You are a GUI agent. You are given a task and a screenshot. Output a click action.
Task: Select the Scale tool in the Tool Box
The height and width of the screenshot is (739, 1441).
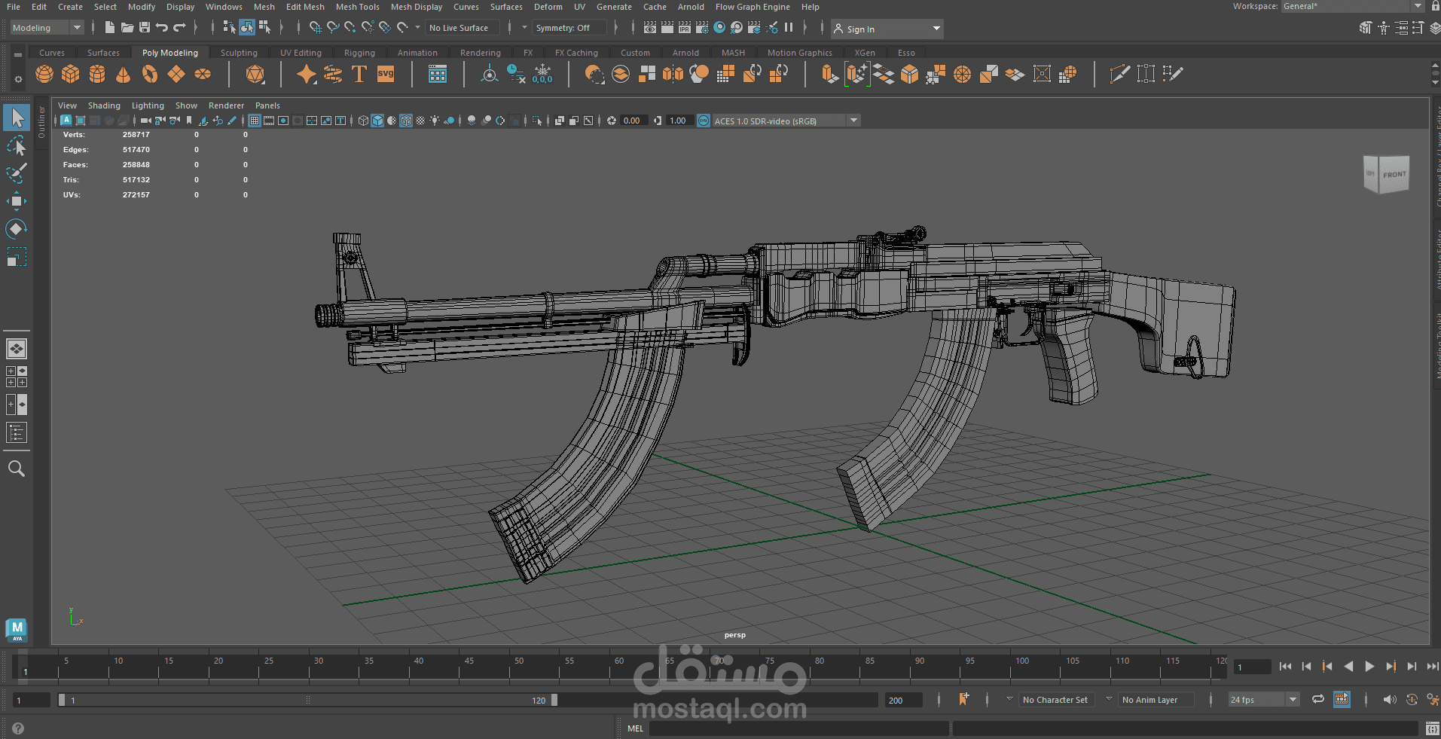(17, 256)
